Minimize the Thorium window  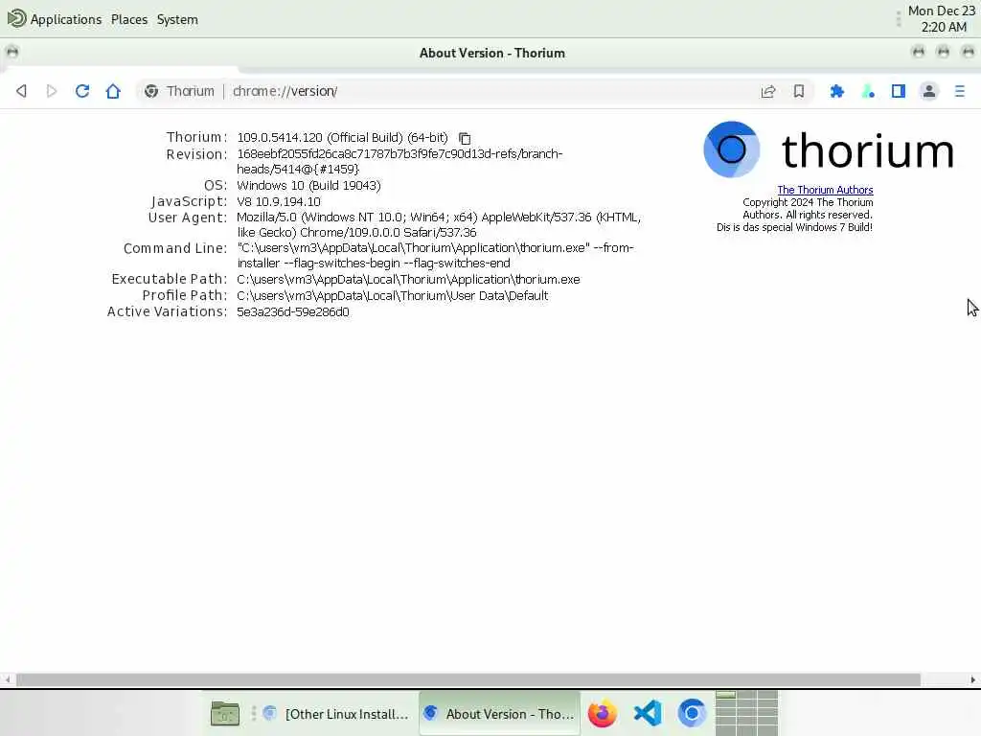coord(919,52)
